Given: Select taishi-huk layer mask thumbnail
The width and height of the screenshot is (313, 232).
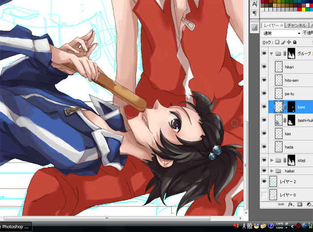Looking at the screenshot, I should click(x=291, y=120).
